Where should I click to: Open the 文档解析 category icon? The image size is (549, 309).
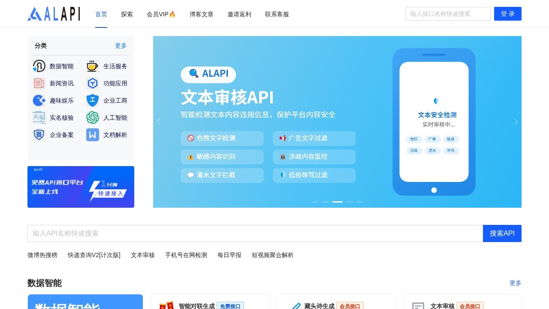tap(92, 135)
